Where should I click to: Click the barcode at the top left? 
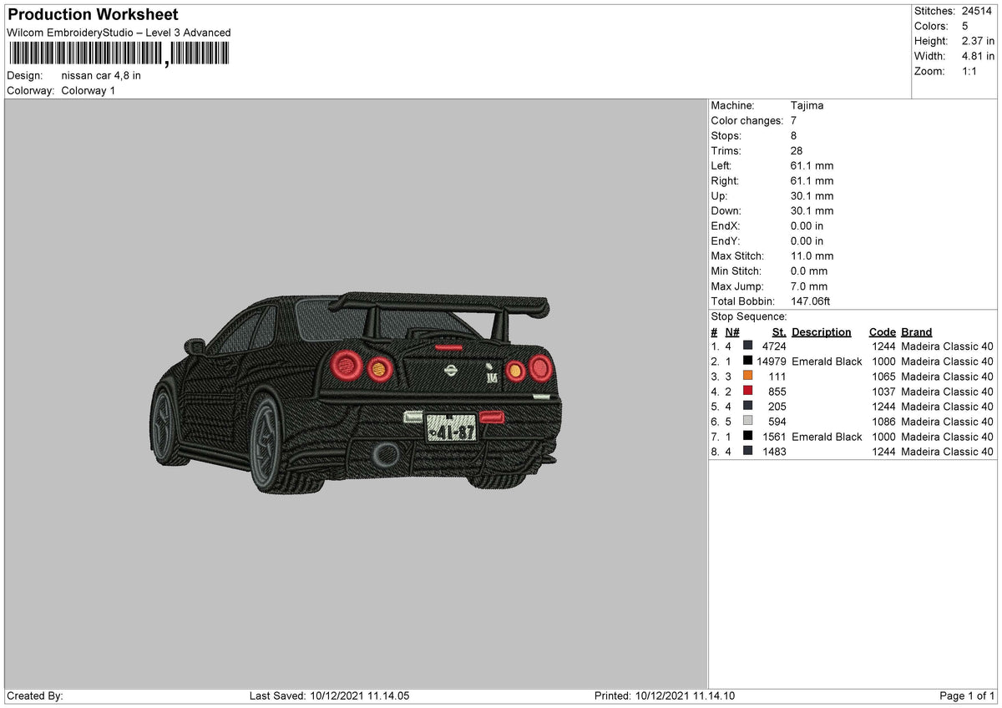tap(117, 52)
